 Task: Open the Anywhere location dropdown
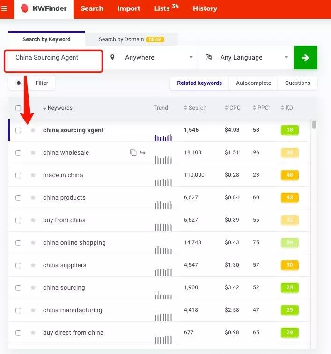coord(151,58)
